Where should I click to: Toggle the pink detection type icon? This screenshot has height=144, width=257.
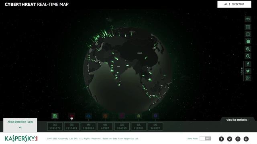tap(122, 116)
